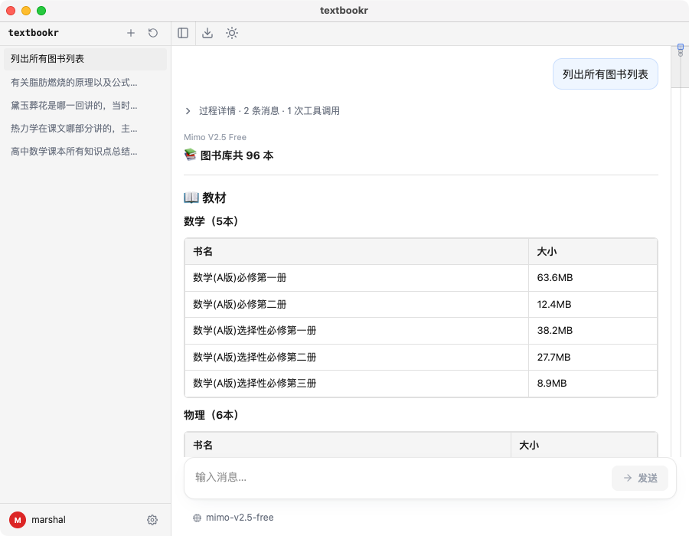Click the 物理（6本）subheading
Image resolution: width=689 pixels, height=536 pixels.
point(211,415)
